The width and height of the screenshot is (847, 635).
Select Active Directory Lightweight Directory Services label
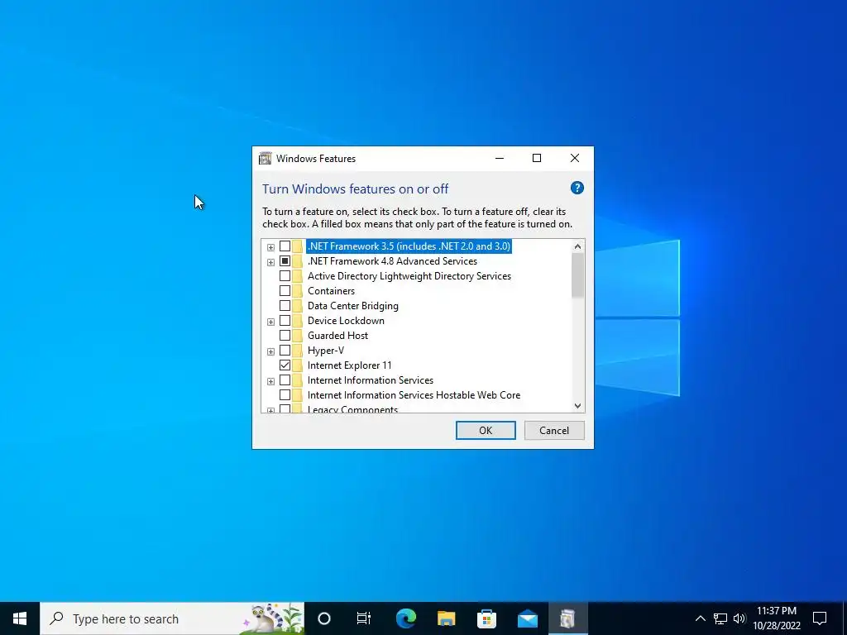409,276
